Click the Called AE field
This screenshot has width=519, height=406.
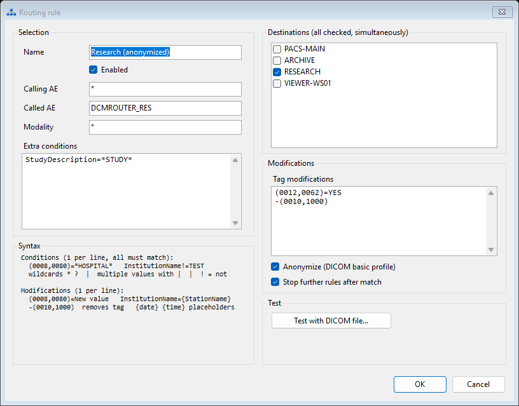point(165,108)
